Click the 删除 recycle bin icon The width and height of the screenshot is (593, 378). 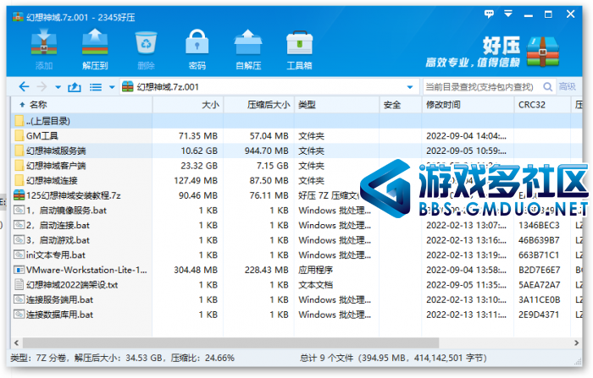pos(146,49)
